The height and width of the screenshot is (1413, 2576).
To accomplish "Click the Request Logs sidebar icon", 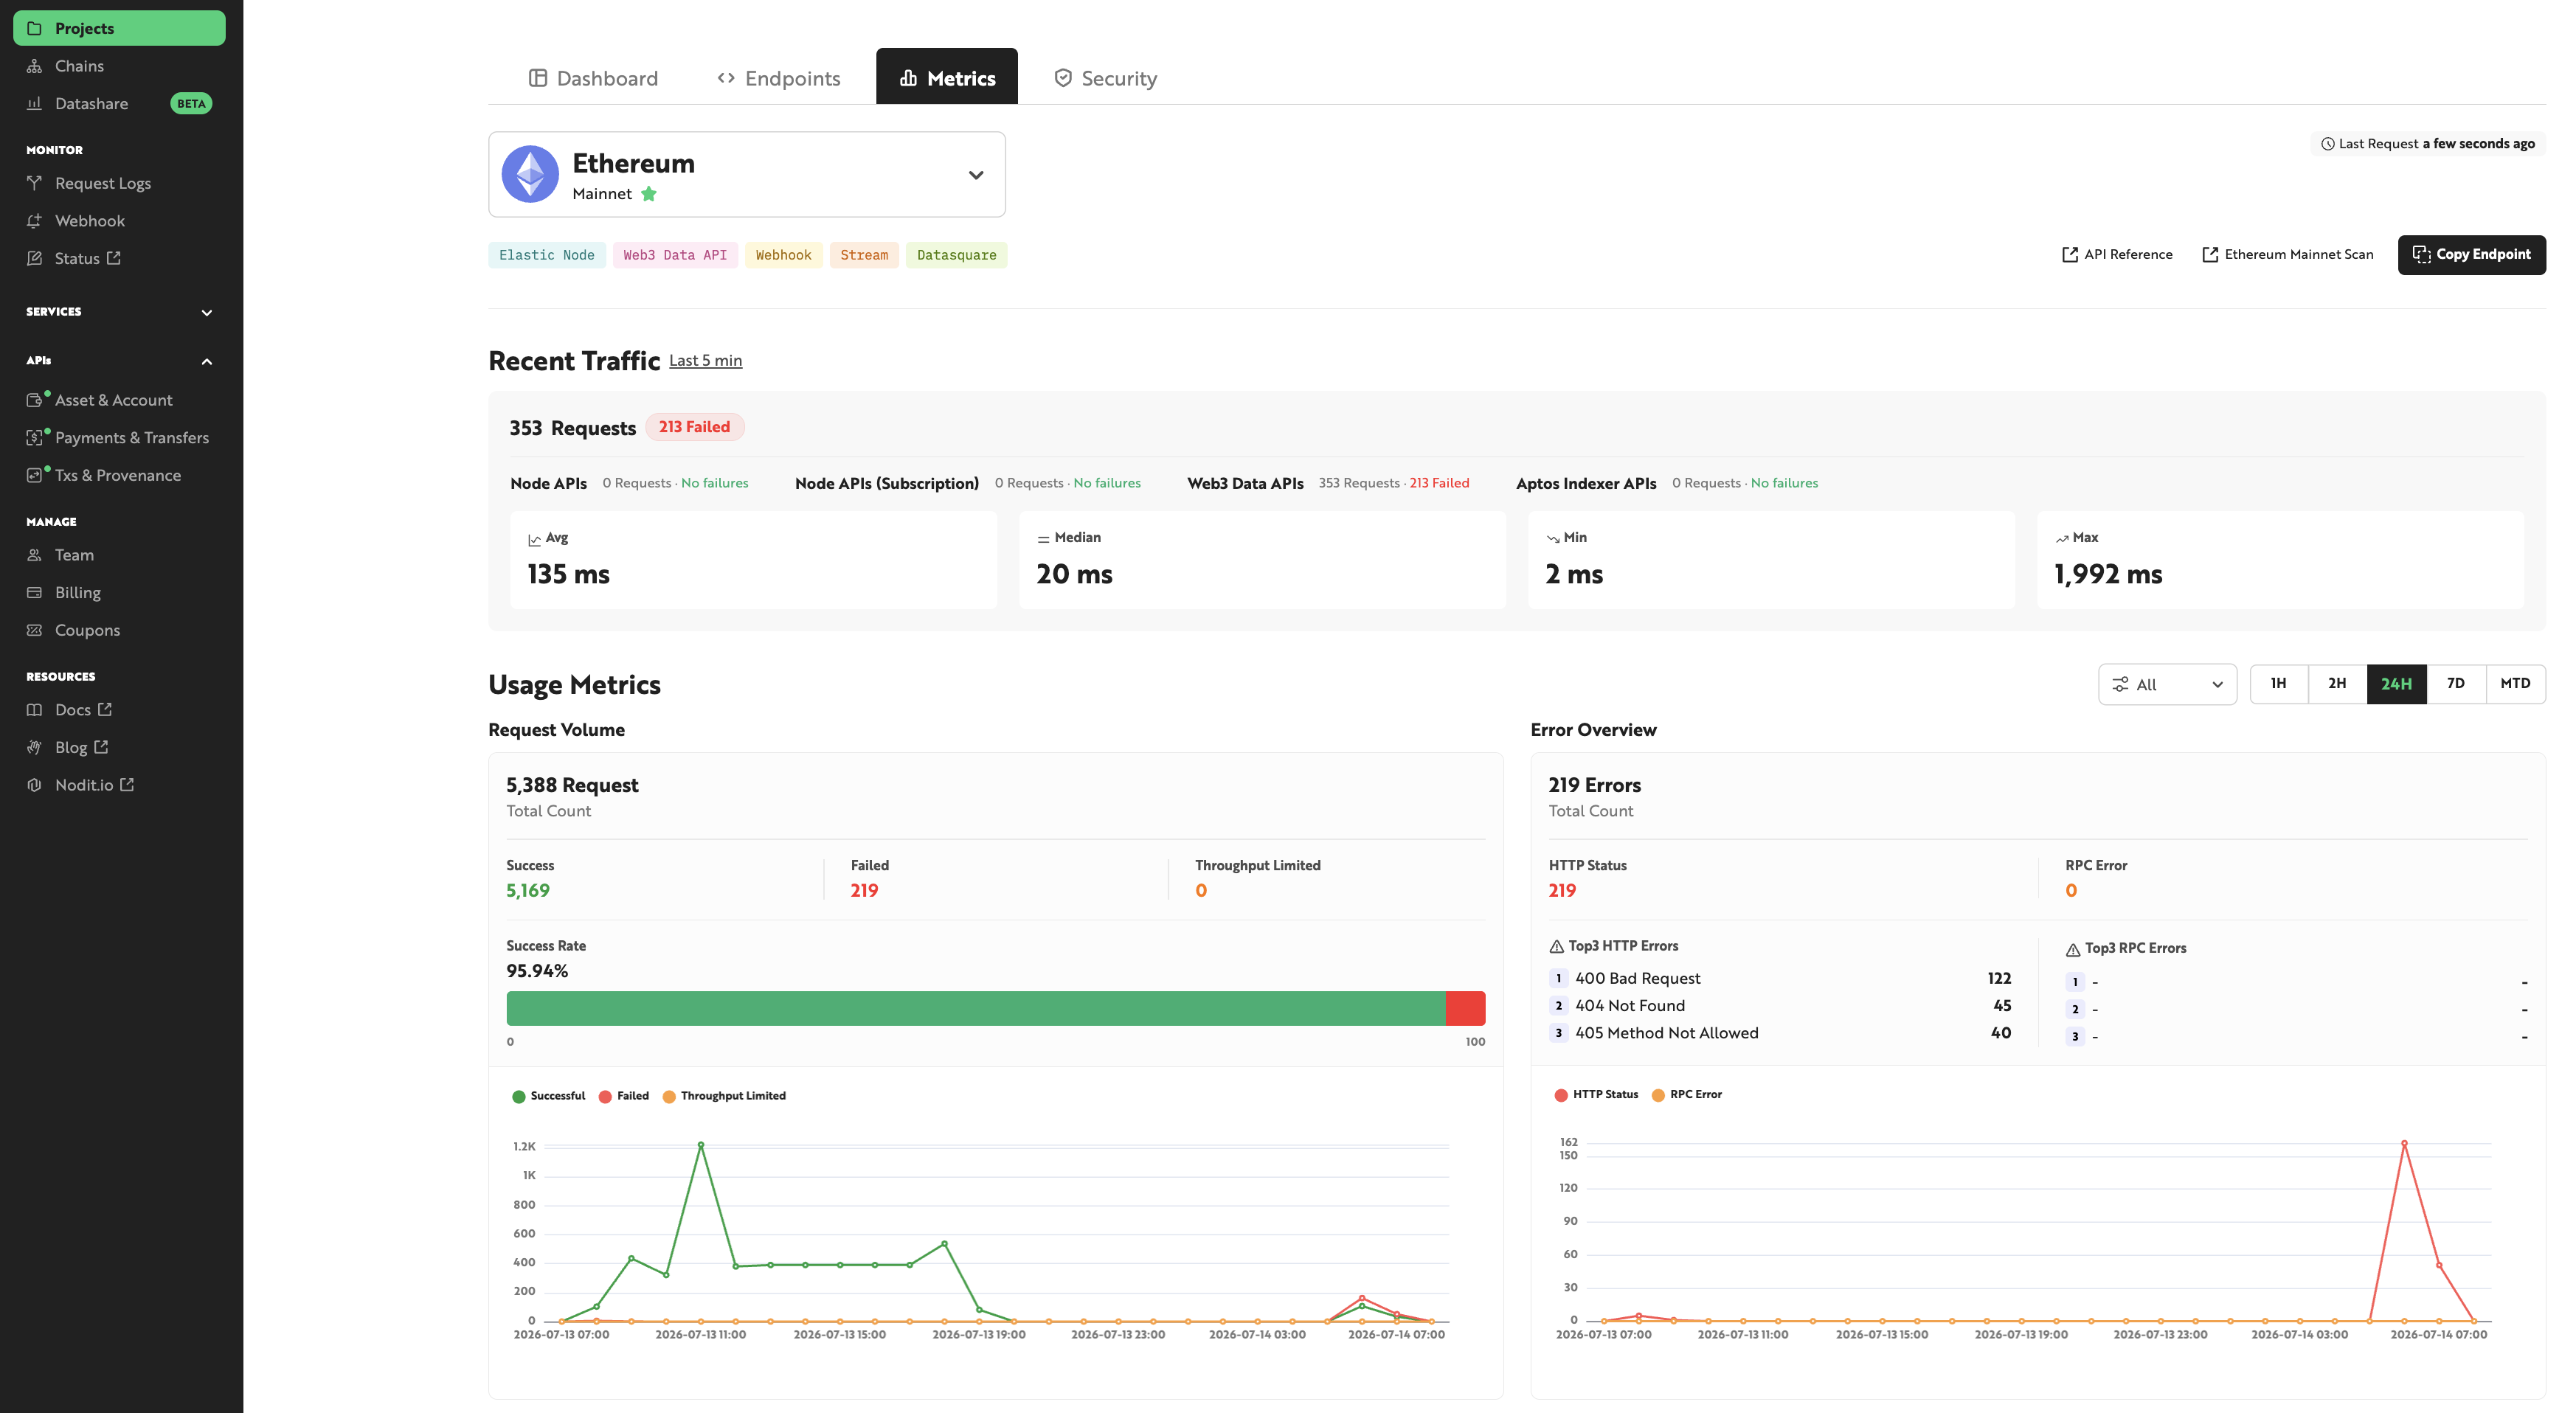I will tap(34, 183).
